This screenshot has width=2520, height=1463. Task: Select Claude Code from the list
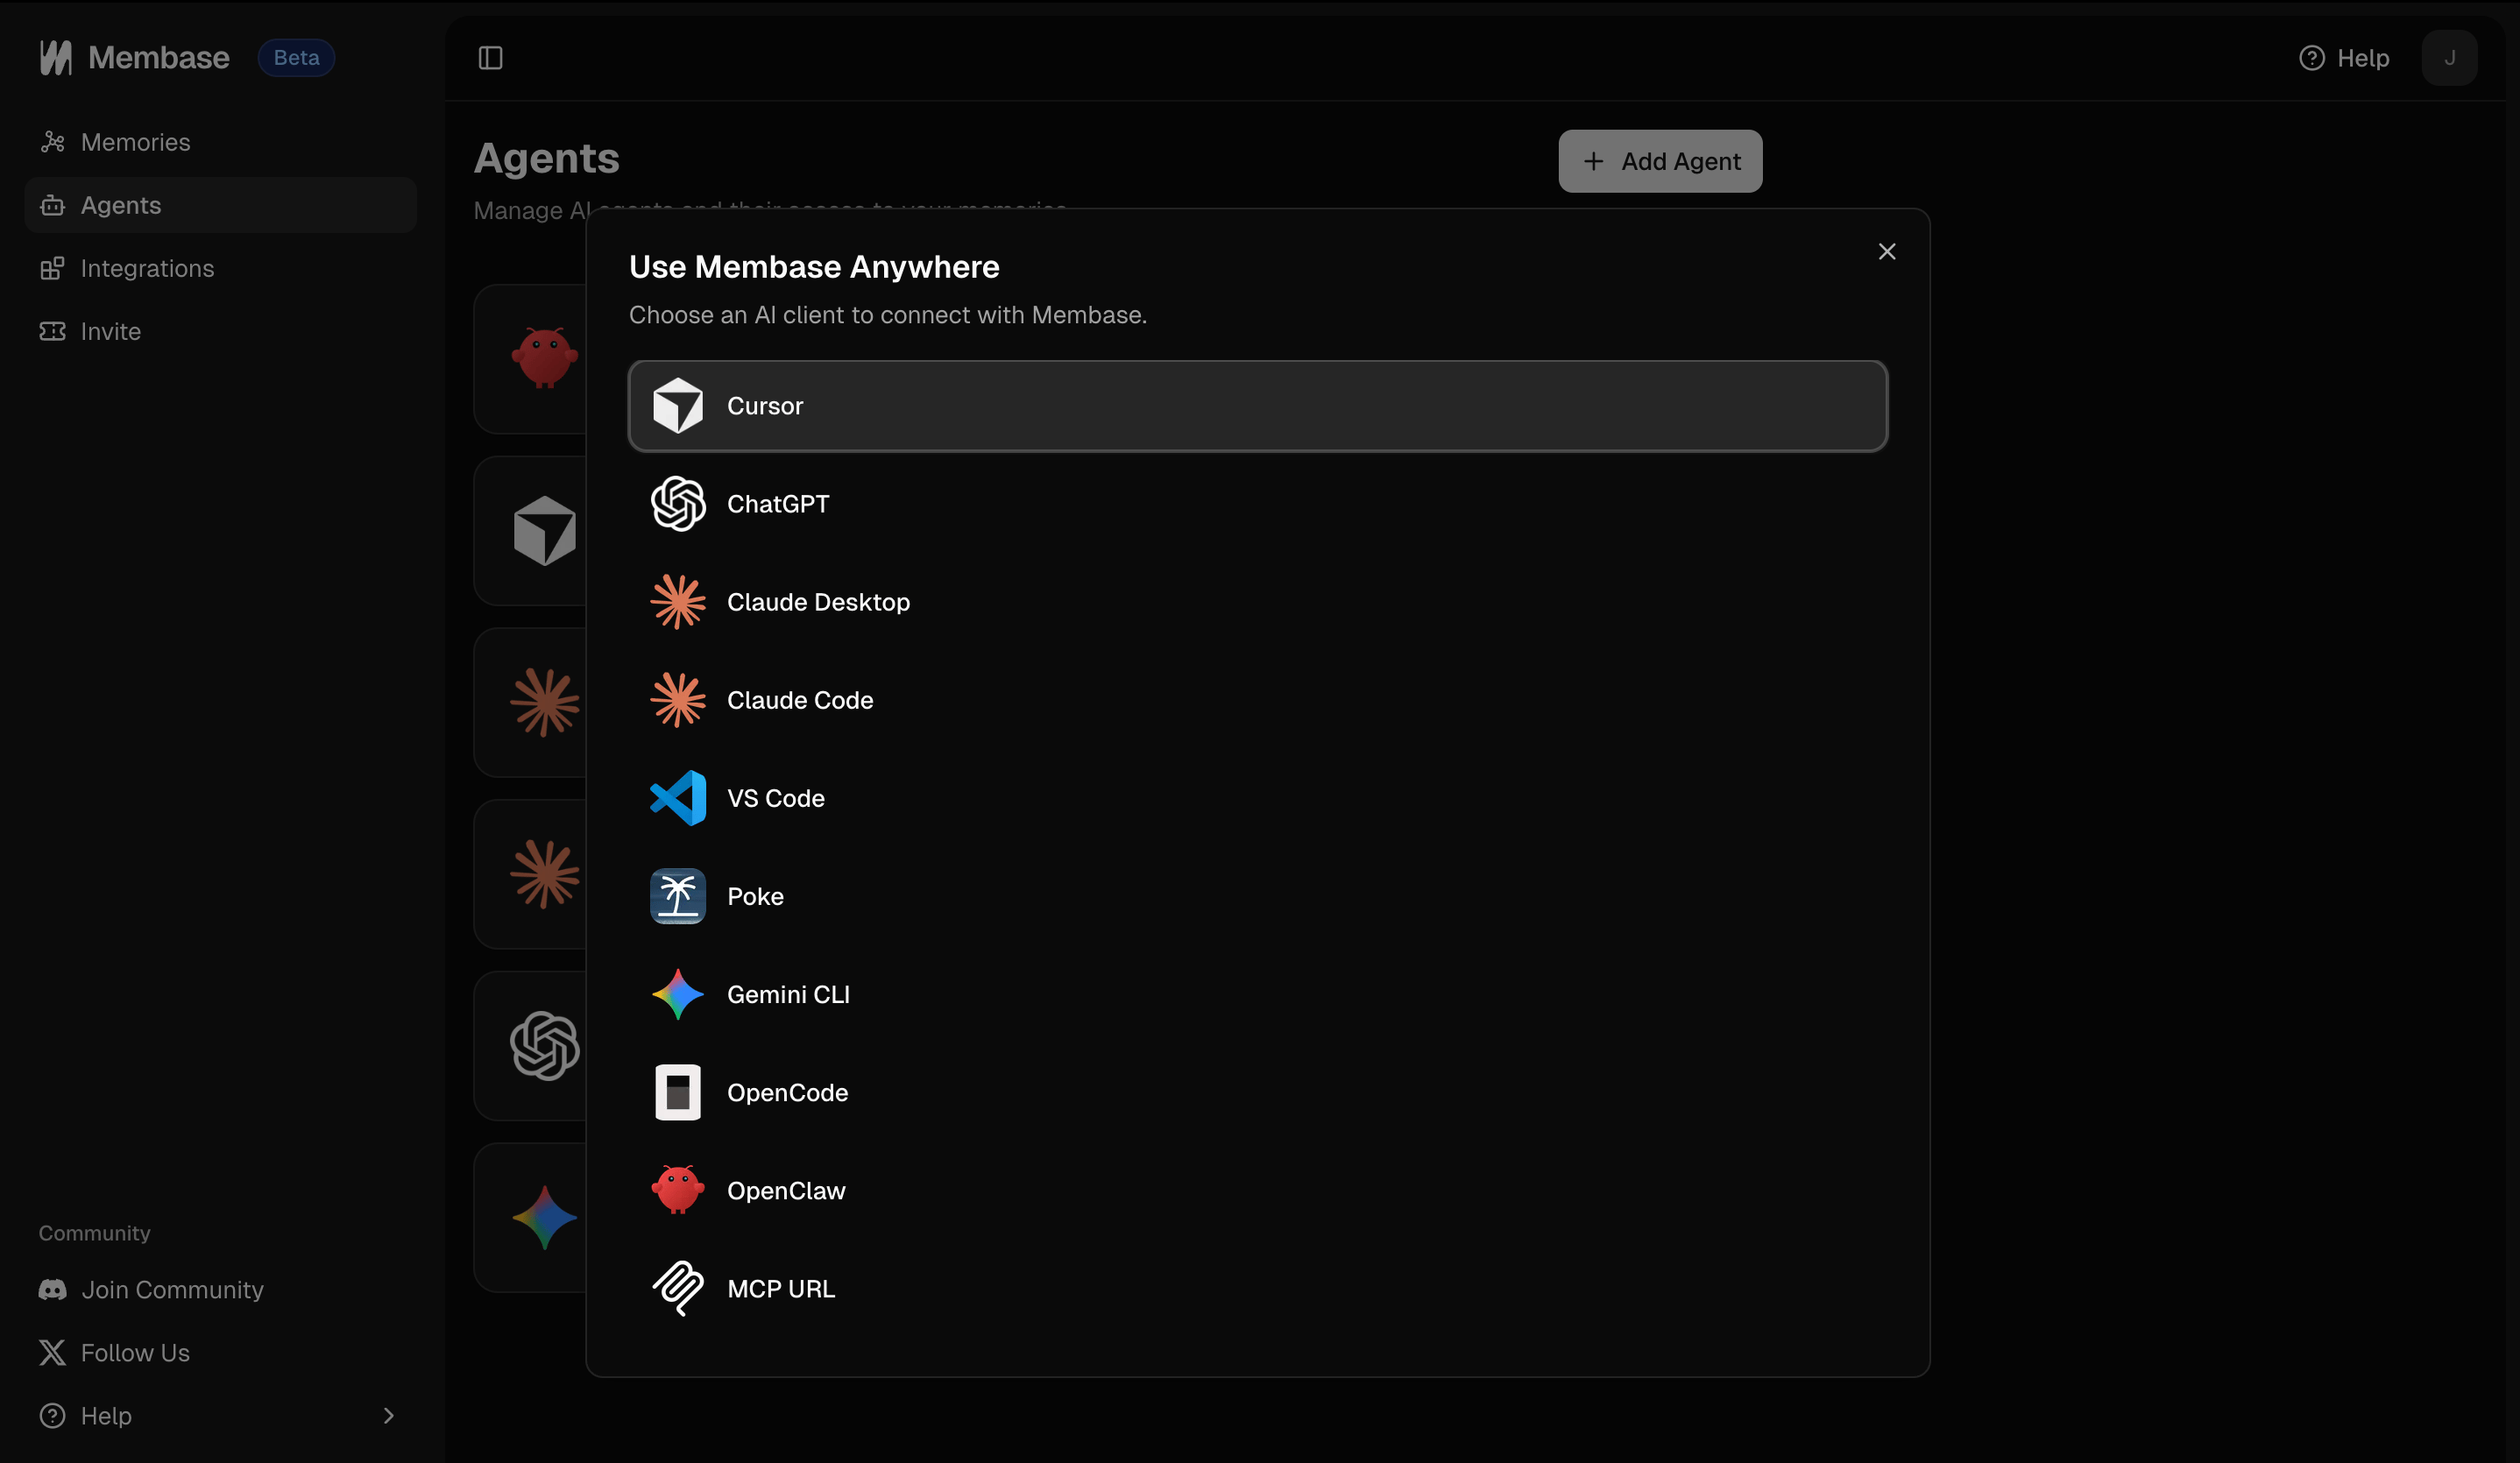[x=1258, y=700]
